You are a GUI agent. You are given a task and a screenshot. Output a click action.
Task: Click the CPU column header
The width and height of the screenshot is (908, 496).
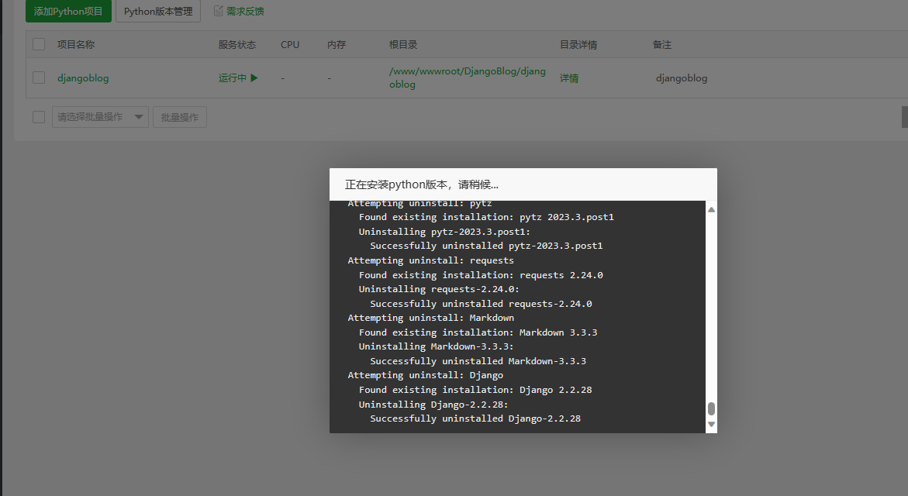click(x=290, y=45)
